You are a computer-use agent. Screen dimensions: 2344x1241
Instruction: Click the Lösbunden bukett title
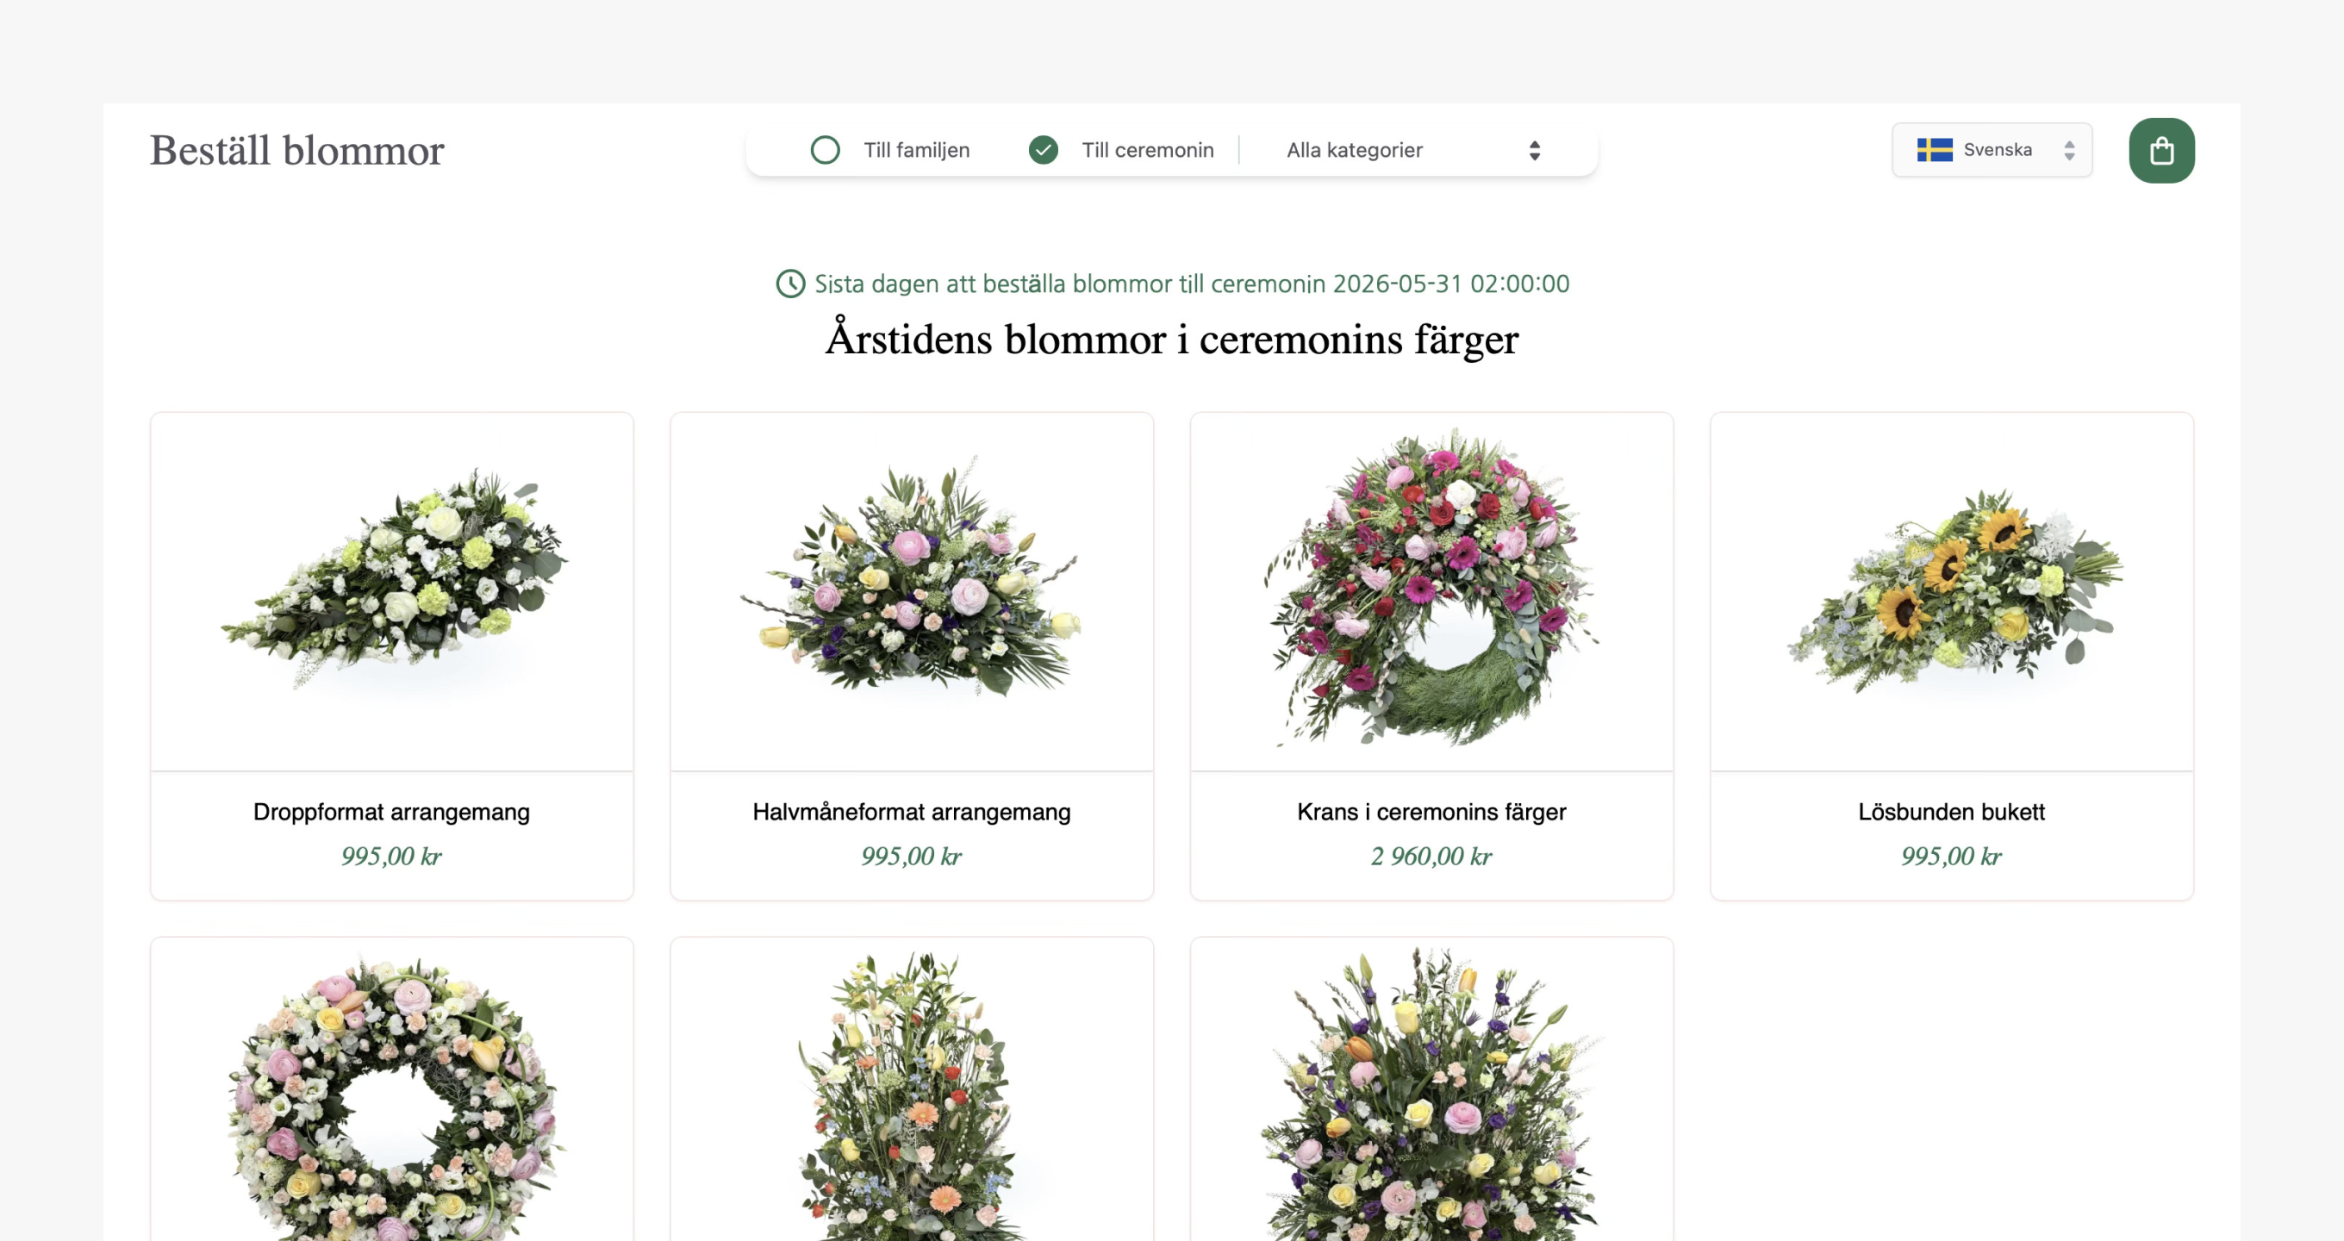pyautogui.click(x=1951, y=812)
